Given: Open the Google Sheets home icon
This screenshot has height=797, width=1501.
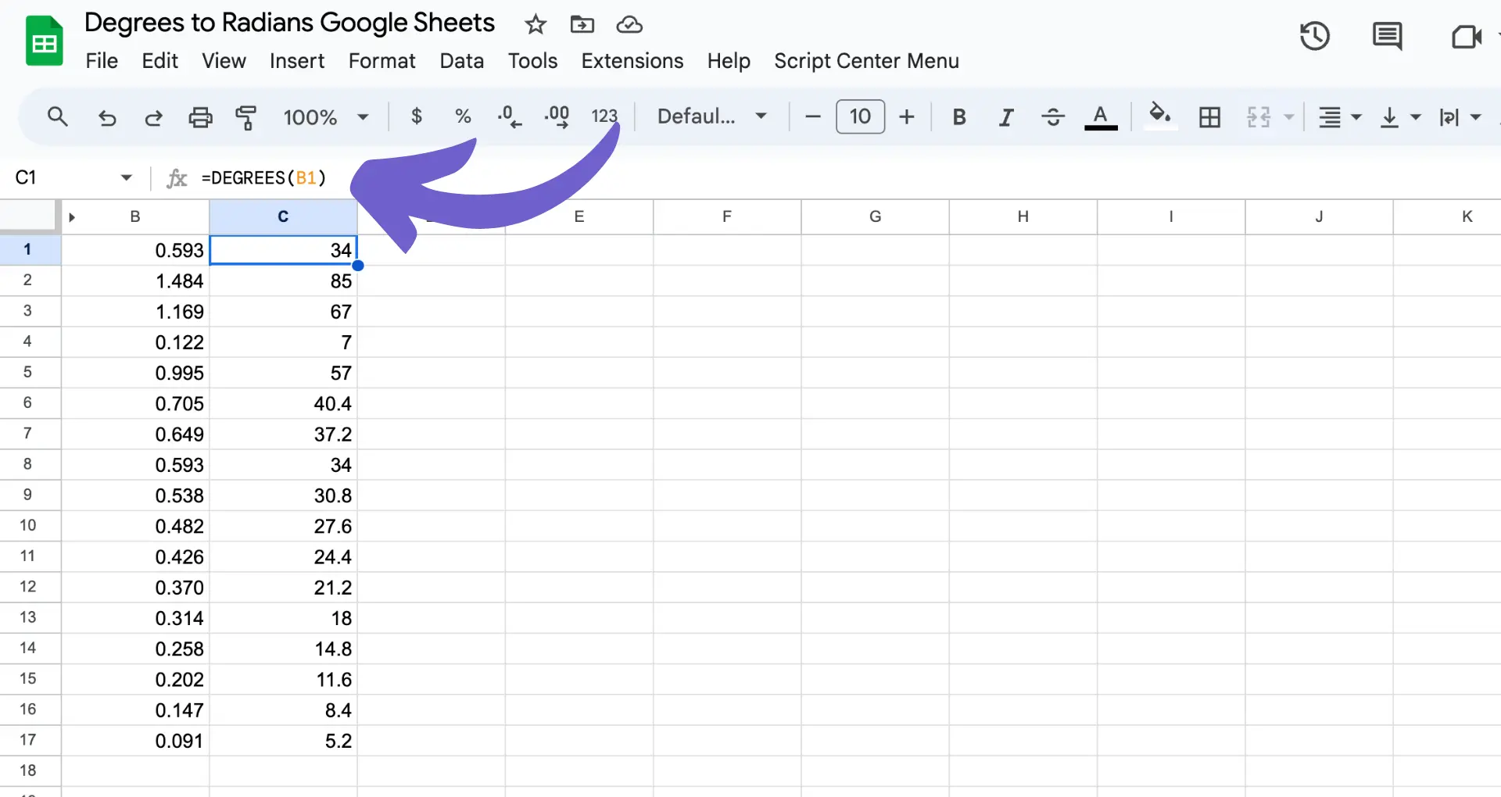Looking at the screenshot, I should click(44, 41).
